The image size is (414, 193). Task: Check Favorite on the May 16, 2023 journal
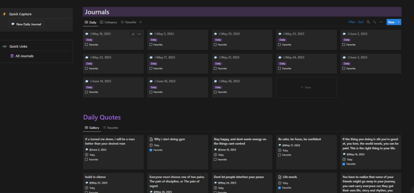point(87,44)
